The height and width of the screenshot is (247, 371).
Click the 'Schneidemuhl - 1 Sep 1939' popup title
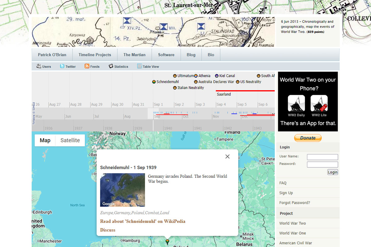pos(128,168)
